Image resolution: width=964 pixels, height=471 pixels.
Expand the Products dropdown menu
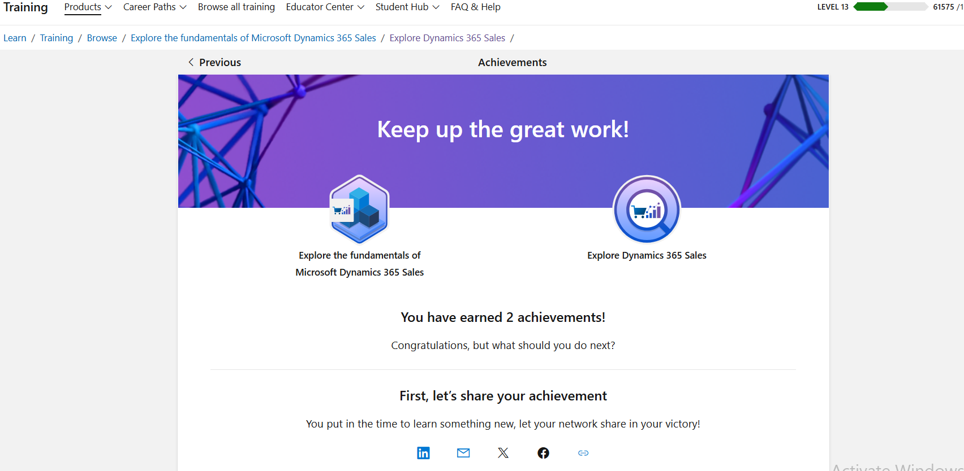coord(88,7)
